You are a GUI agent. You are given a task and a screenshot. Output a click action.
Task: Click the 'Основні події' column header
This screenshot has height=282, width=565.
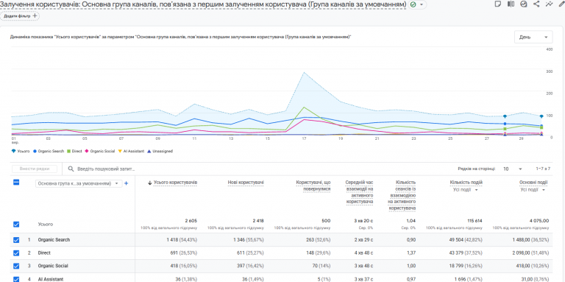tap(533, 183)
